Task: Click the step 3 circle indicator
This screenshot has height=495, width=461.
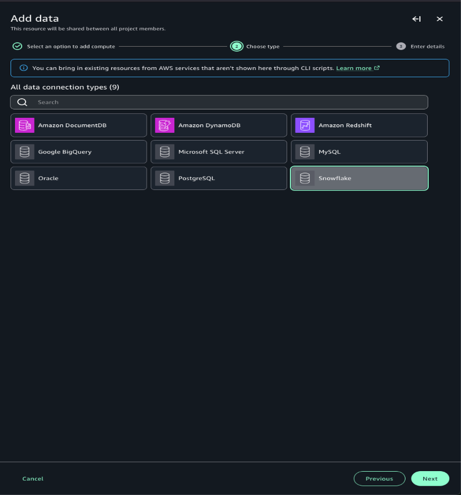Action: coord(401,47)
